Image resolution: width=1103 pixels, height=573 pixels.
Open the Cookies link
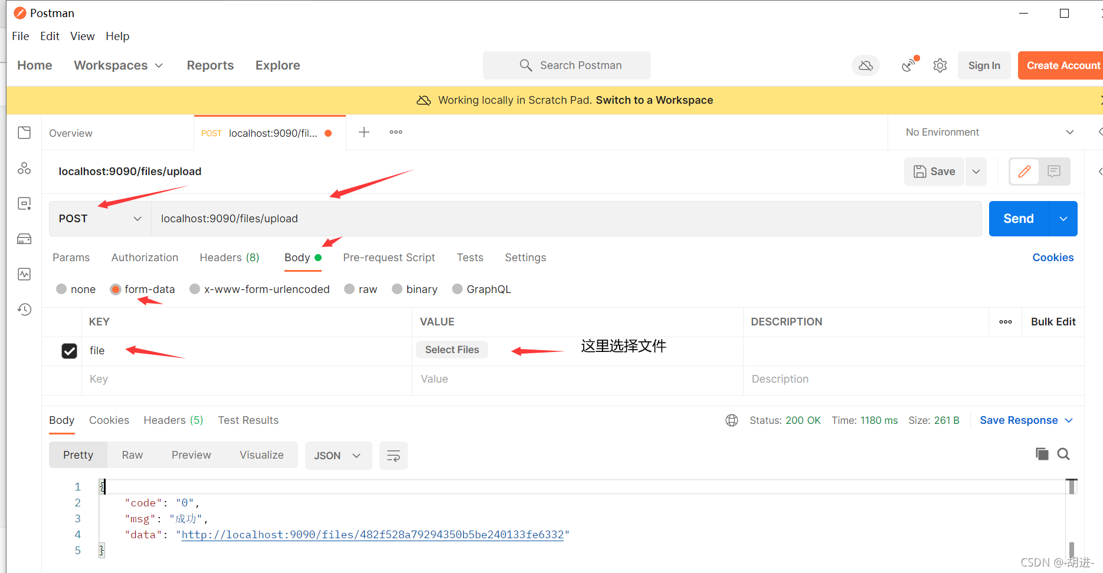coord(1053,258)
